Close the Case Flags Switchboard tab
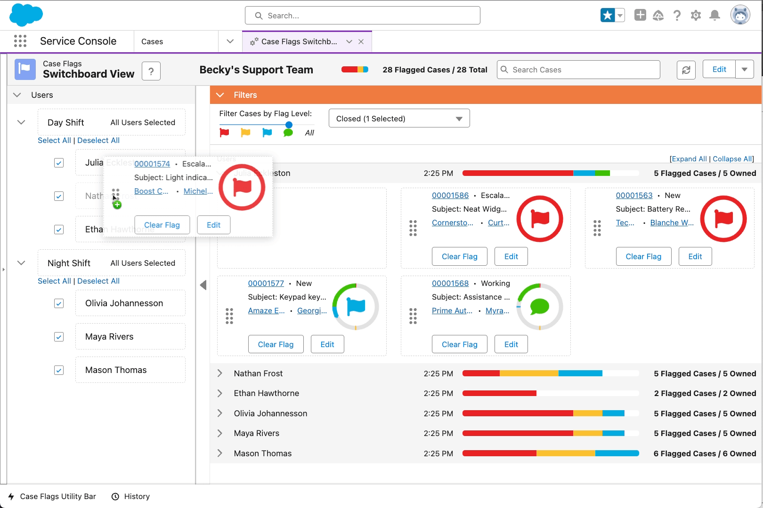 [361, 41]
